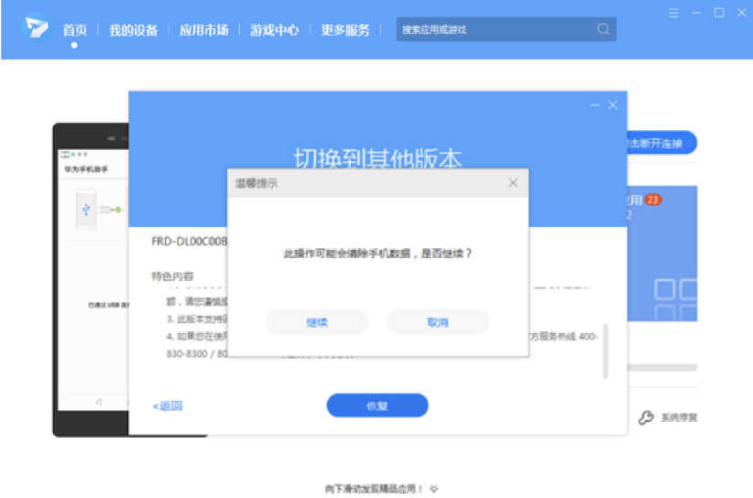The image size is (753, 498).
Task: Click the apps tile with badge 23
Action: click(662, 254)
